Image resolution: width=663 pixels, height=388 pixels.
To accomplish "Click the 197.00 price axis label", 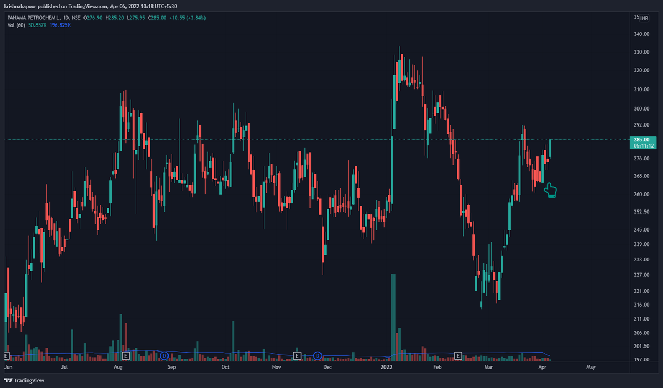I will [641, 360].
